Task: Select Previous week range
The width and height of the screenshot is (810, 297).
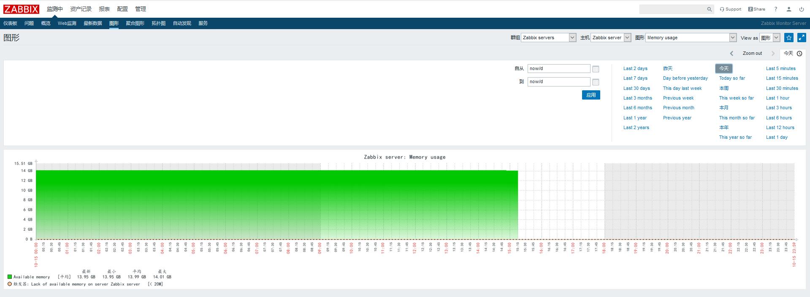Action: (x=678, y=98)
